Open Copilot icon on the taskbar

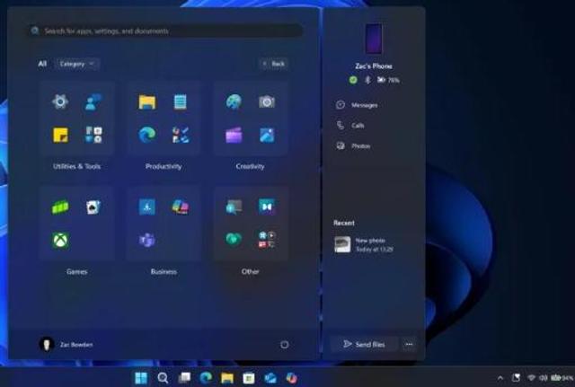pyautogui.click(x=291, y=377)
